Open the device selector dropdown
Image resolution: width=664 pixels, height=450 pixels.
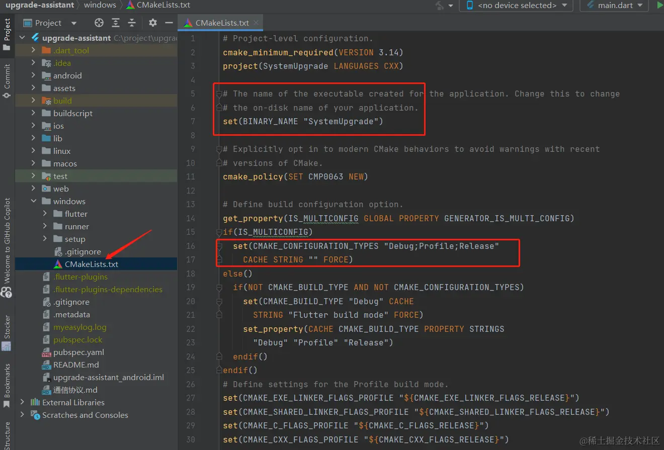(517, 5)
